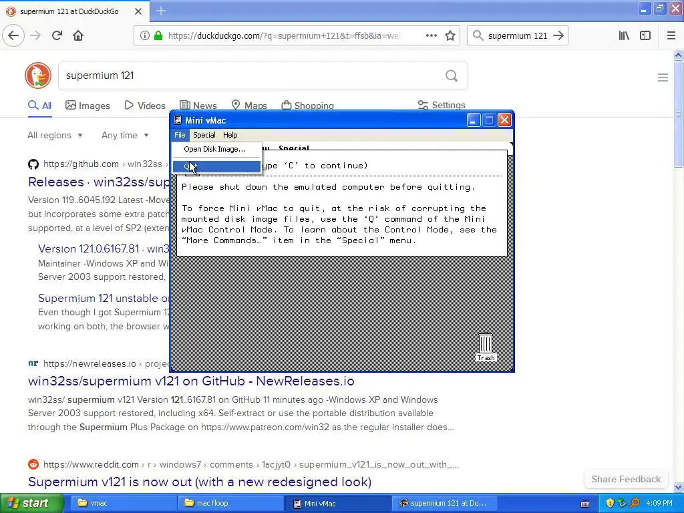The image size is (684, 513).
Task: Reload the current page
Action: [x=57, y=35]
